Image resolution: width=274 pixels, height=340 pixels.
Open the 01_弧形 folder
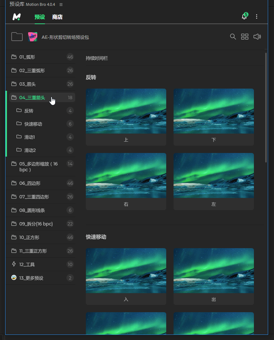point(41,57)
